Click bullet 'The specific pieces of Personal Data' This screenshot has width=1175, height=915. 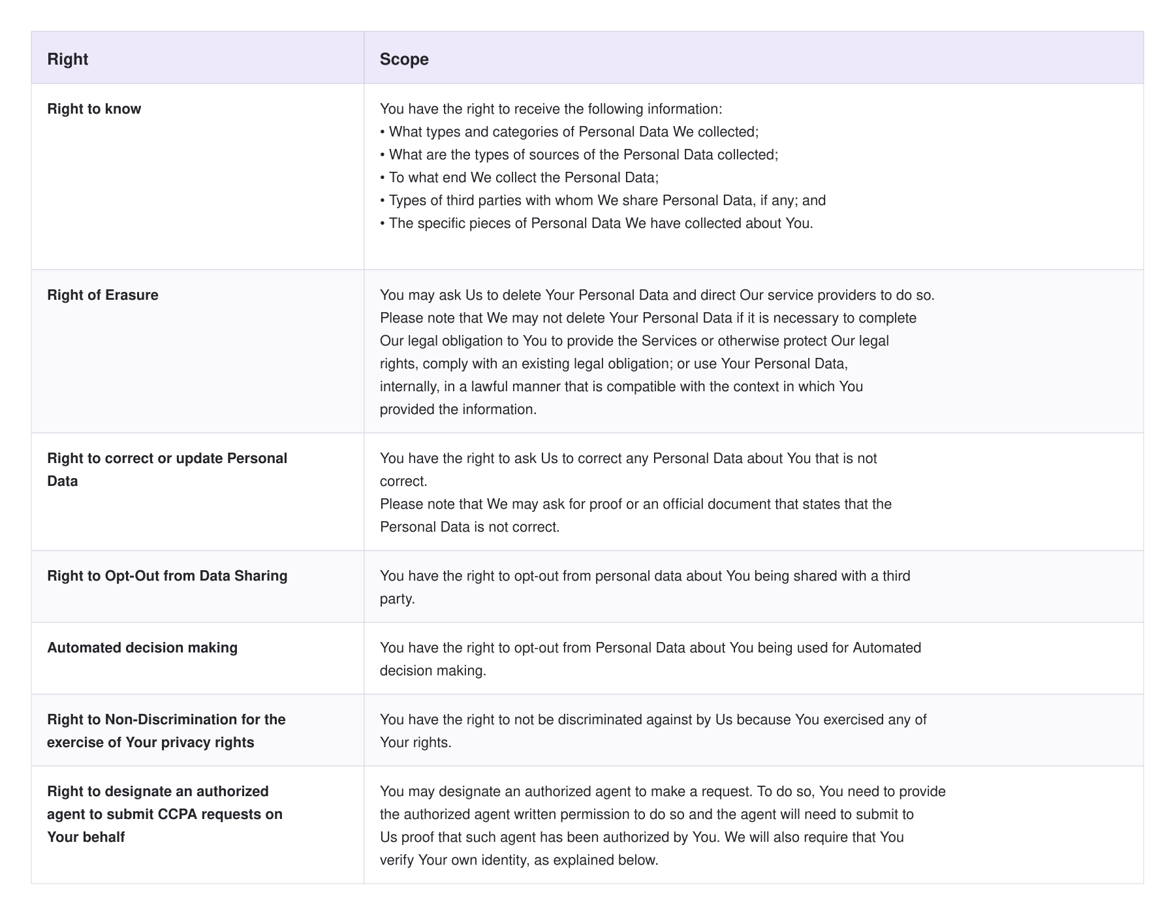(x=597, y=223)
